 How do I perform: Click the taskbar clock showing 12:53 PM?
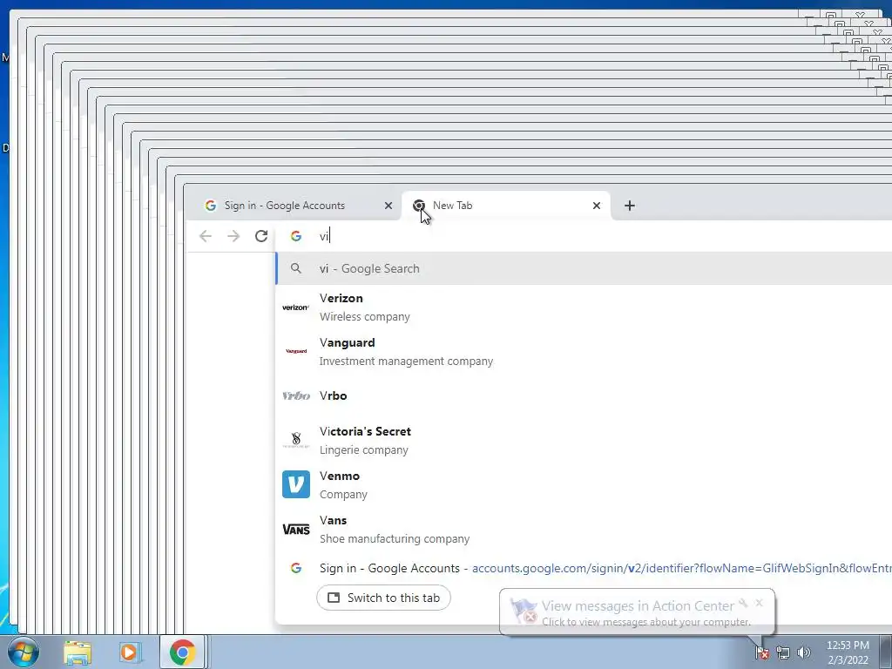[x=848, y=652]
